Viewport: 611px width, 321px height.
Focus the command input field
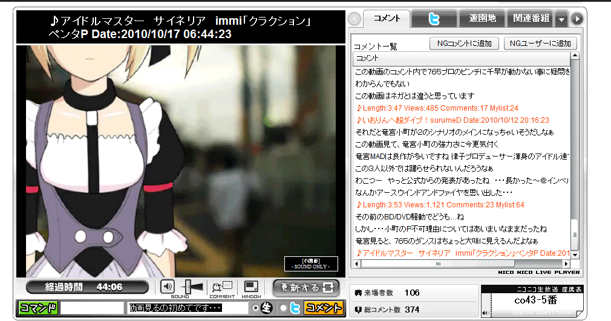(x=92, y=308)
